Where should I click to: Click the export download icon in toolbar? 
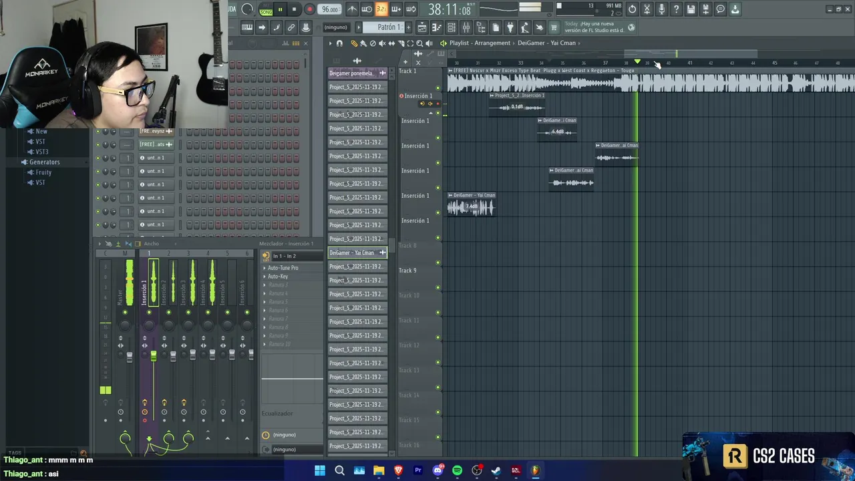point(735,9)
